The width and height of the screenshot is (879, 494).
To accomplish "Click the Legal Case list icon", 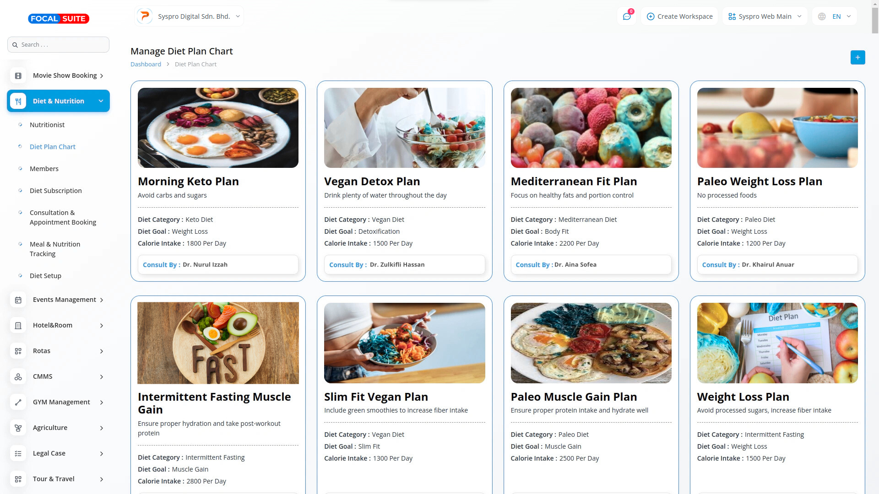I will coord(18,454).
